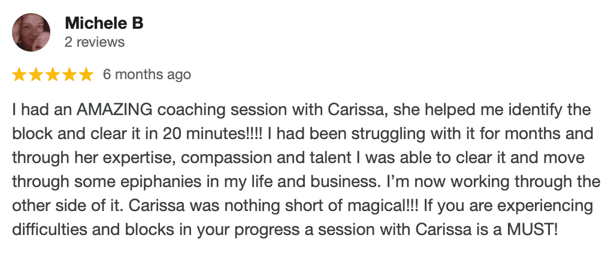The image size is (605, 259).
Task: Click the fourth gold star in the rating
Action: click(x=69, y=75)
